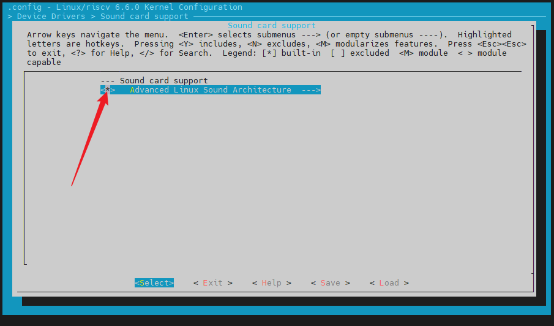Choose the < Exit > button
554x326 pixels.
[212, 283]
